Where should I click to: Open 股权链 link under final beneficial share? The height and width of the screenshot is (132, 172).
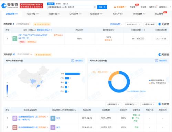point(108,40)
